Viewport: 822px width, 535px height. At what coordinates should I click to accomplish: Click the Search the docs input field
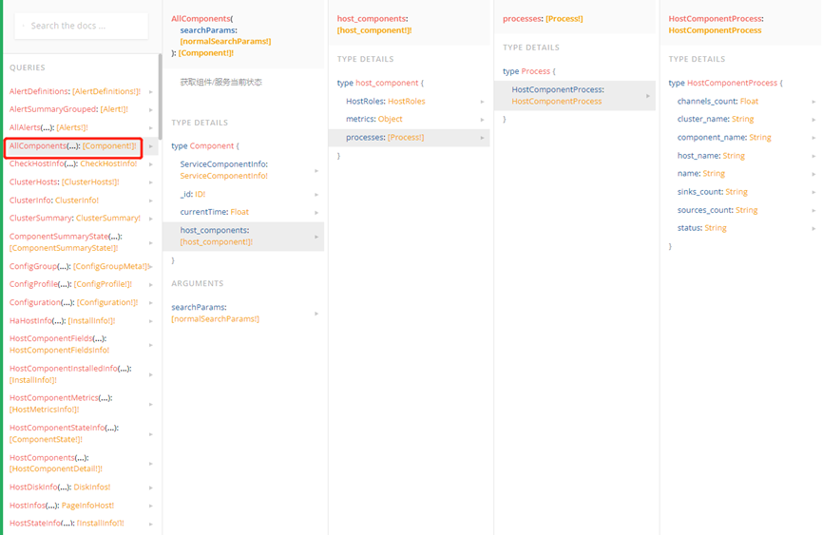pyautogui.click(x=82, y=26)
